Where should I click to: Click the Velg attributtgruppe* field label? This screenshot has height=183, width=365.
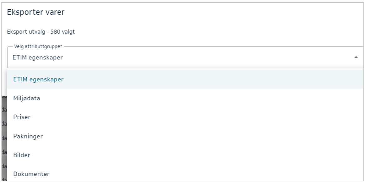[x=38, y=46]
